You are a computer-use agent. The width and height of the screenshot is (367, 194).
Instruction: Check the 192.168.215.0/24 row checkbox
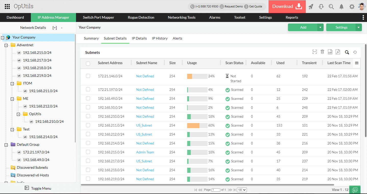(88, 152)
